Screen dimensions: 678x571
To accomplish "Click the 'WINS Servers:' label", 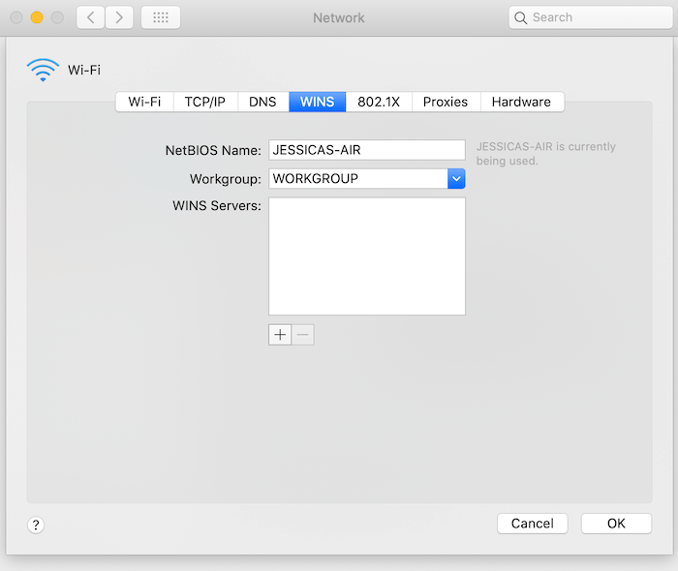I will click(217, 205).
